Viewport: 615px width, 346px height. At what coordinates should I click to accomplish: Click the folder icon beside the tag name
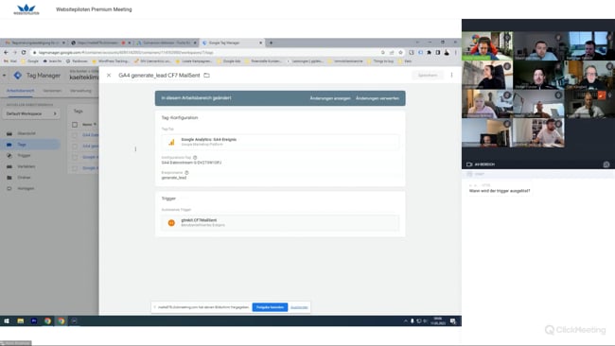tap(206, 76)
